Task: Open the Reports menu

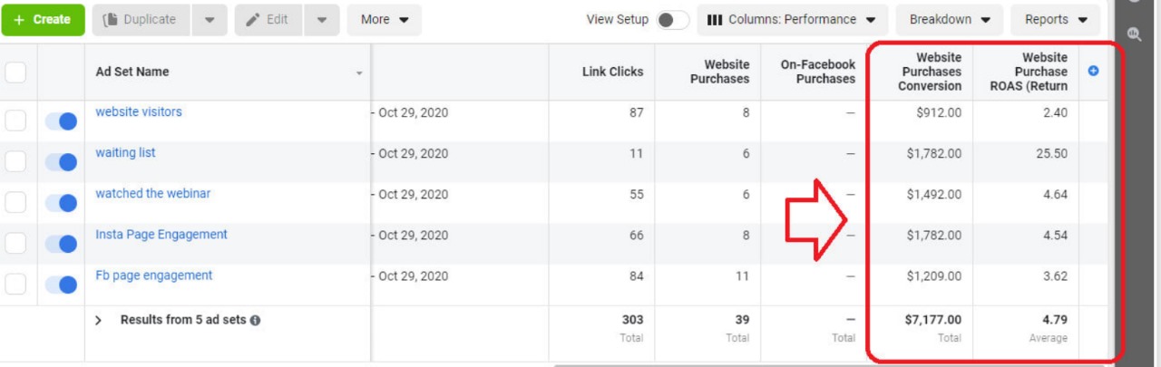Action: tap(1056, 20)
